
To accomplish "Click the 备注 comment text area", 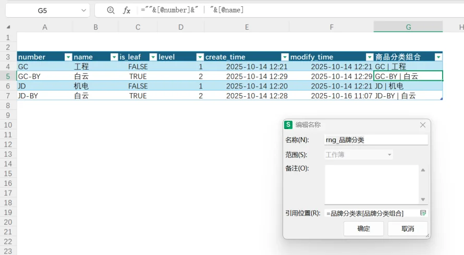I will 372,184.
